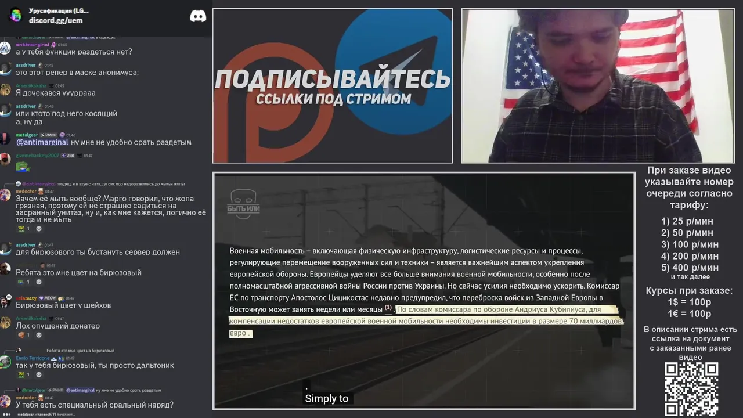Viewport: 743px width, 418px height.
Task: Click mrdoctor's avatar beside the 'Зачем' message
Action: coord(5,195)
